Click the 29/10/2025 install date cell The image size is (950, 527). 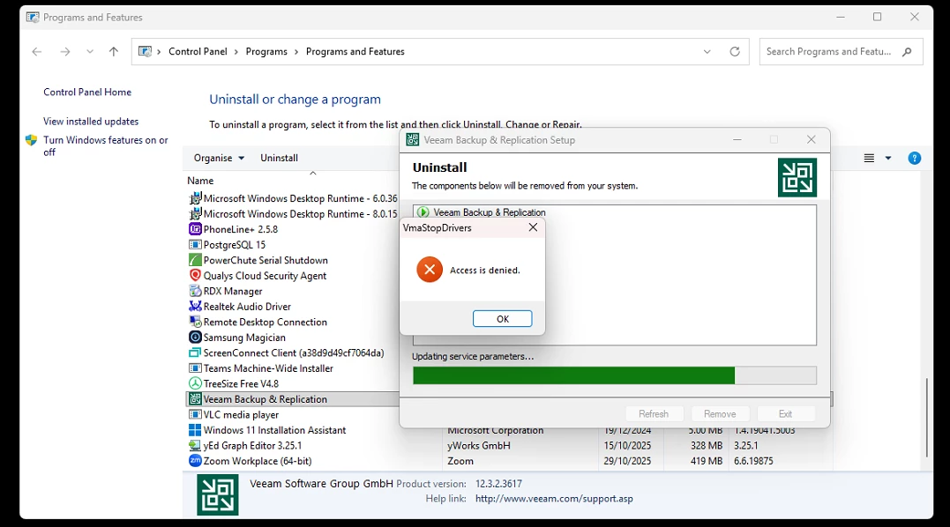[x=627, y=461]
